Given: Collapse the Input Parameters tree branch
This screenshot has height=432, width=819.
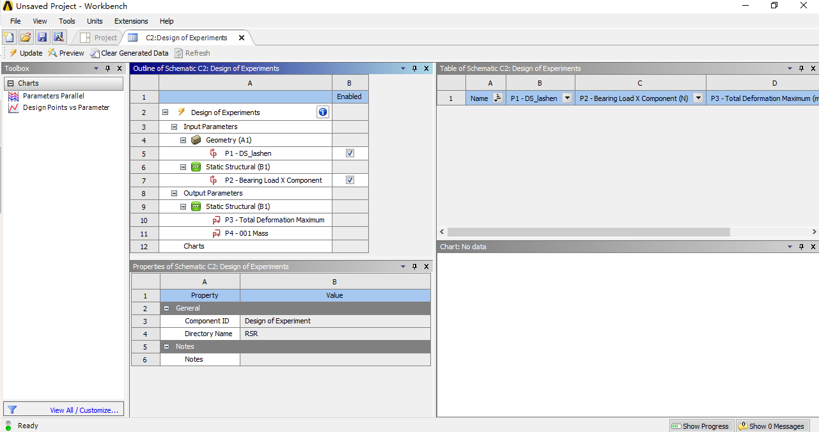Looking at the screenshot, I should [174, 126].
